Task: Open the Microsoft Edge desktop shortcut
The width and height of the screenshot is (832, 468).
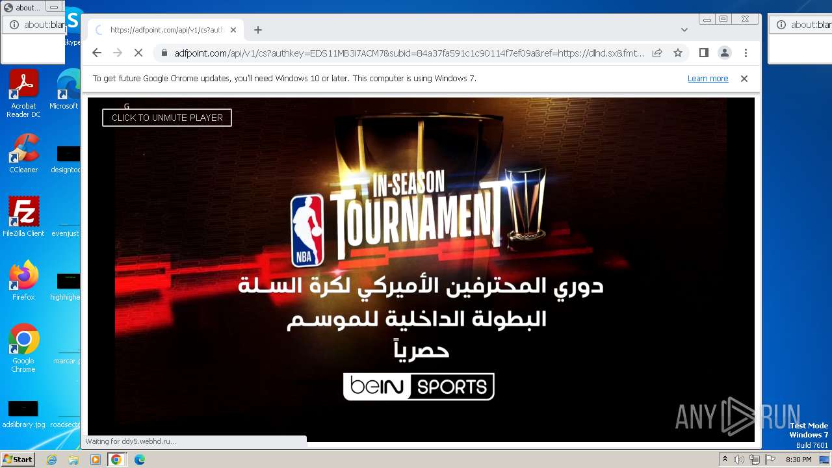Action: click(66, 90)
